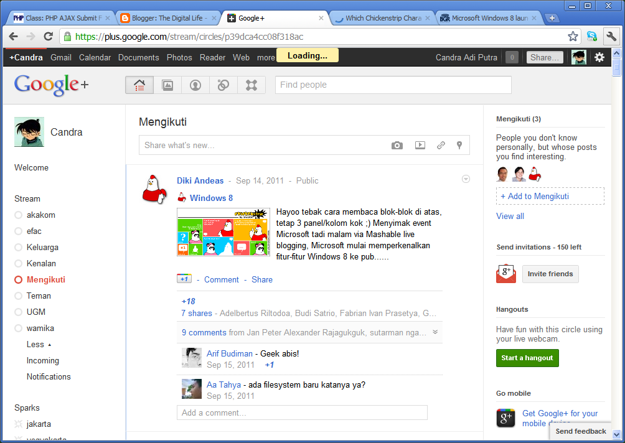
Task: Open the Photos navigation icon
Action: [167, 85]
